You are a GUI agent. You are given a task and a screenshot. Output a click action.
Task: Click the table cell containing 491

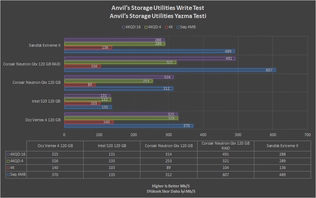pyautogui.click(x=226, y=154)
